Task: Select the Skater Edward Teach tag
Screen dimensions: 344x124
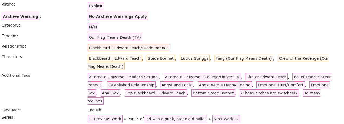Action: (x=266, y=77)
